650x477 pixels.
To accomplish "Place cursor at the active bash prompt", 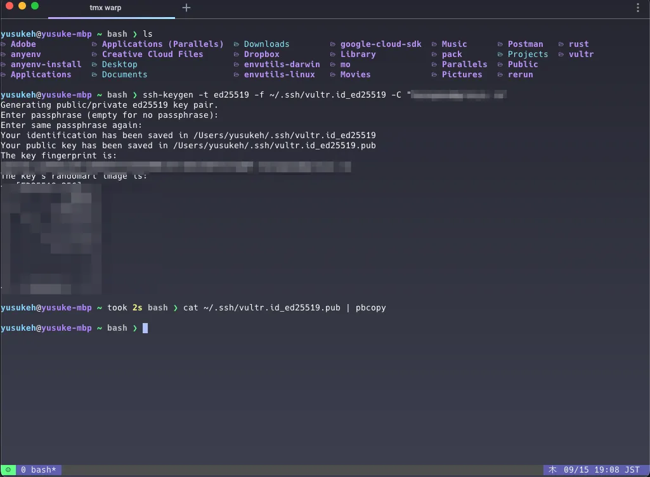I will pos(145,328).
